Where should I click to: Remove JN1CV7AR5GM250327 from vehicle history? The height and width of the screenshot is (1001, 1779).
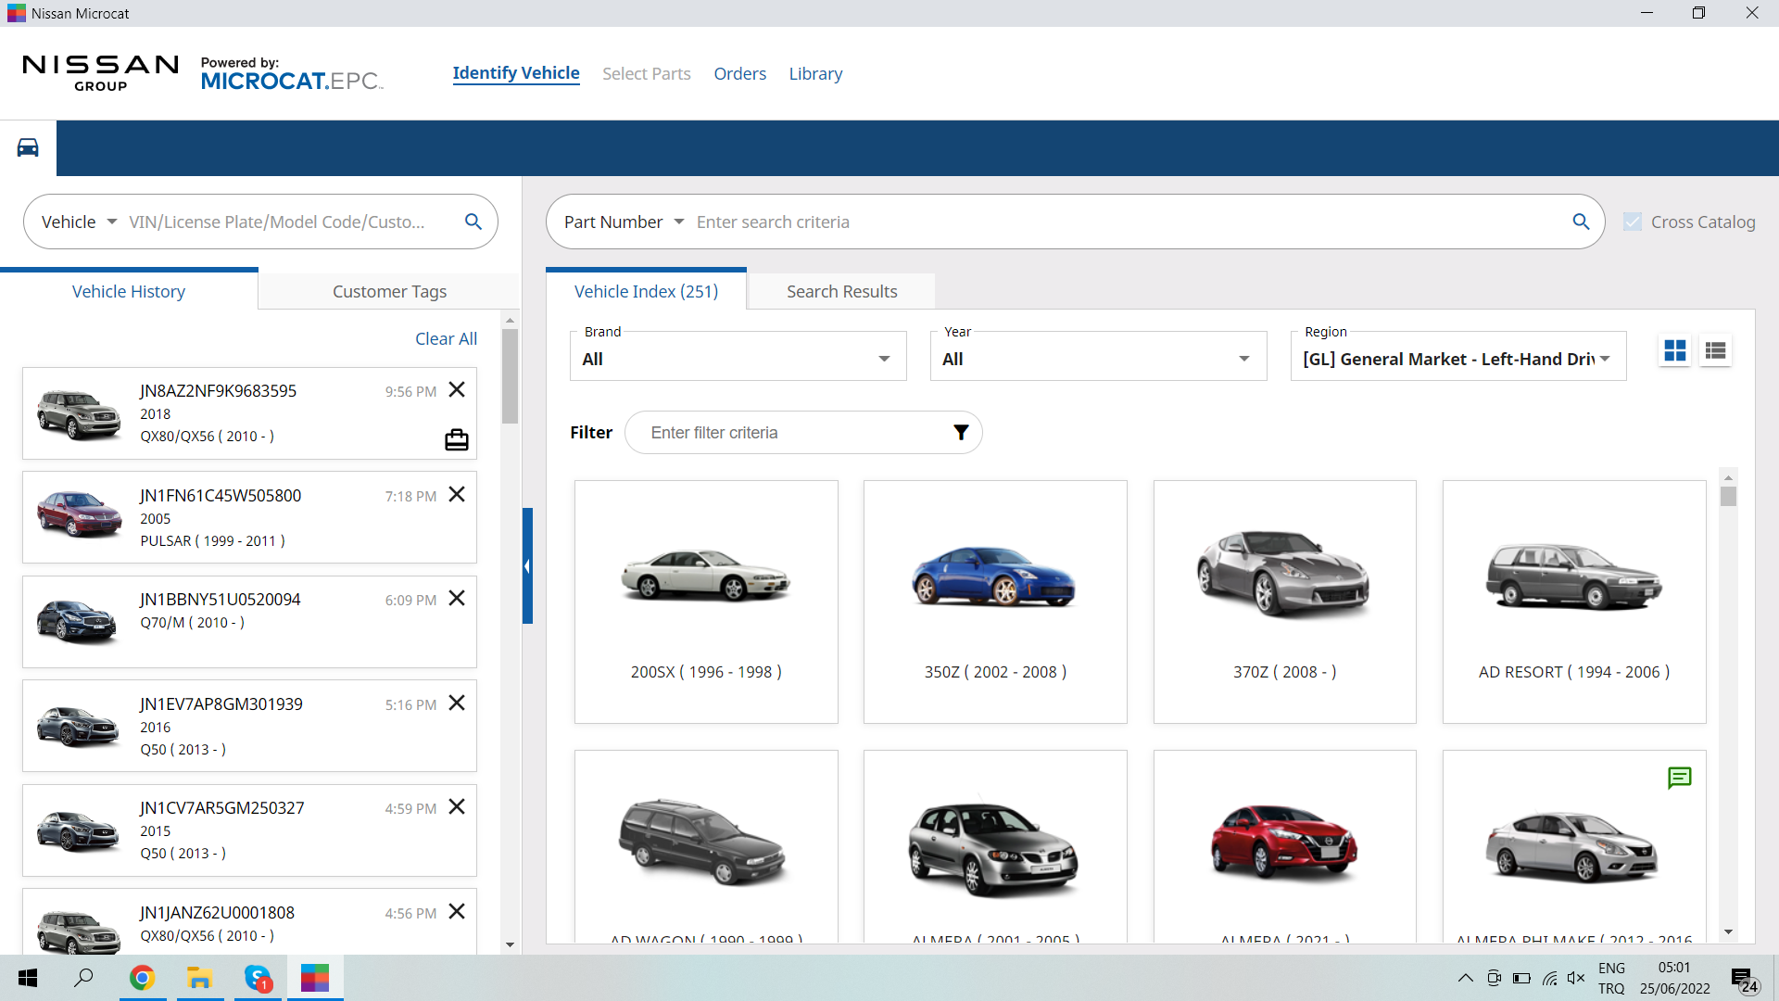(457, 807)
